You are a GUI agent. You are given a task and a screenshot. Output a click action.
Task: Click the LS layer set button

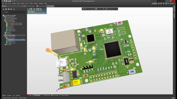point(30,95)
